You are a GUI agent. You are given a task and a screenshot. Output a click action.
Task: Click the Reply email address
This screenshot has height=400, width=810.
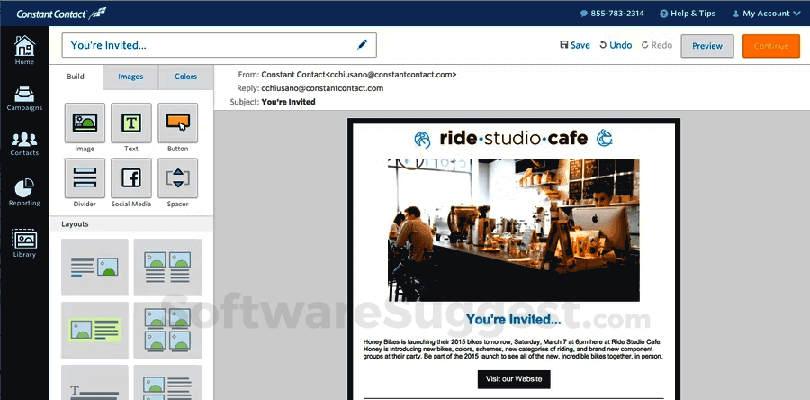coord(322,88)
